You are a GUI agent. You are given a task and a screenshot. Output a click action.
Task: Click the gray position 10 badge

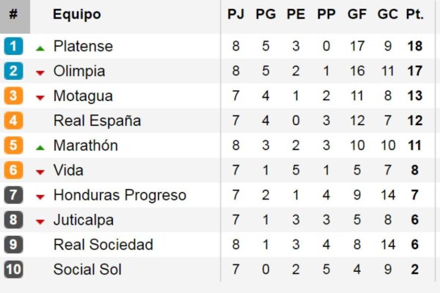(x=14, y=270)
